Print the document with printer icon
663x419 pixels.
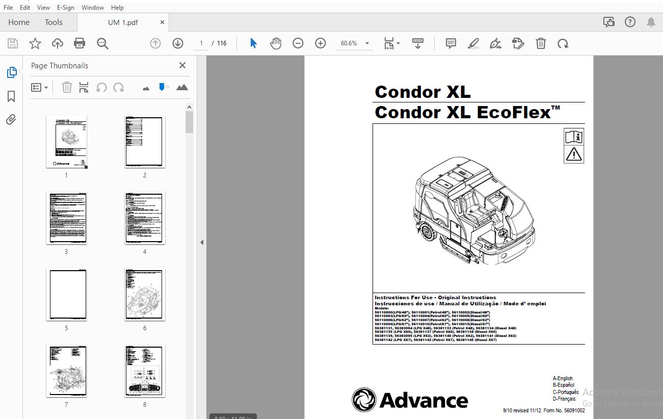pyautogui.click(x=79, y=43)
